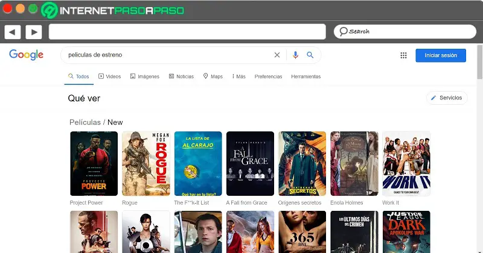This screenshot has height=253, width=483.
Task: Focus the empty browser address bar
Action: [187, 32]
